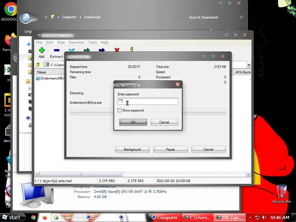Click the start button on taskbar

pos(12,217)
